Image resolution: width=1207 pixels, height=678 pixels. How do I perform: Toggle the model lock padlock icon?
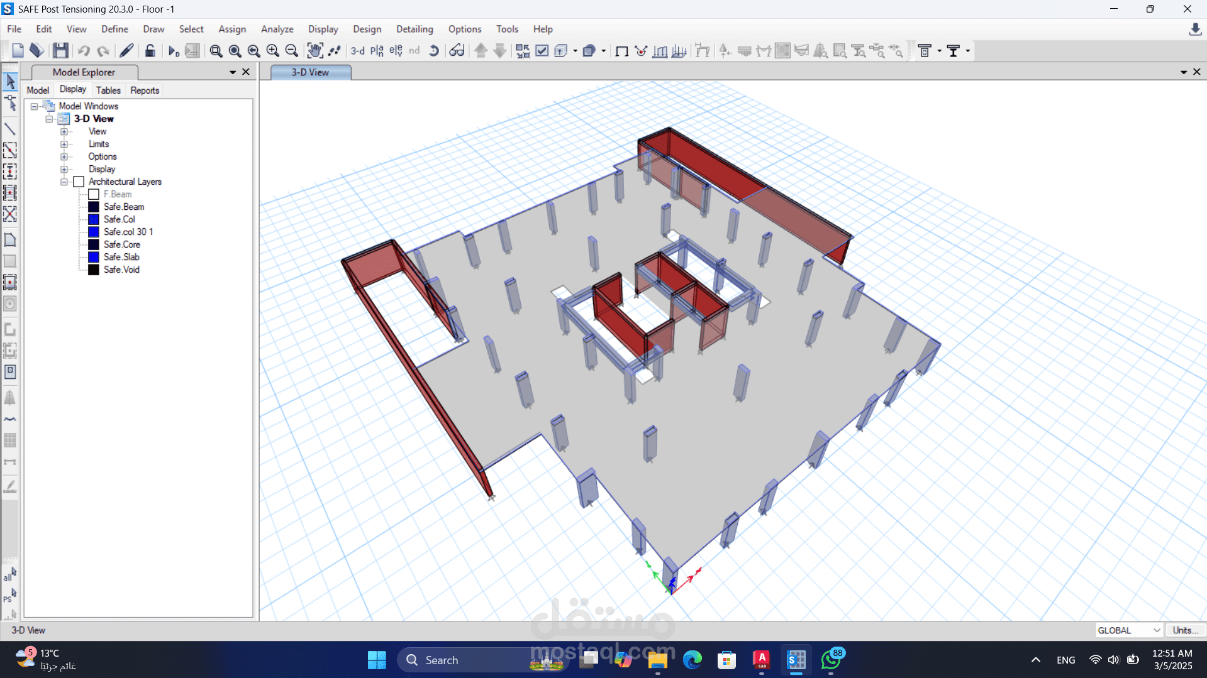point(150,51)
